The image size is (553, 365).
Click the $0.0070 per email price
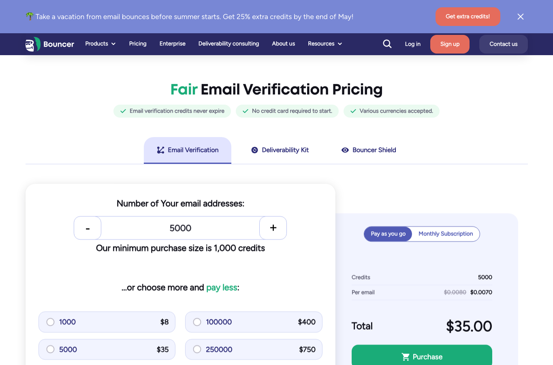point(481,292)
